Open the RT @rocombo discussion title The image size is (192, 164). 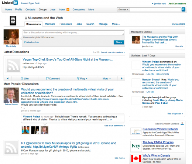point(69,145)
